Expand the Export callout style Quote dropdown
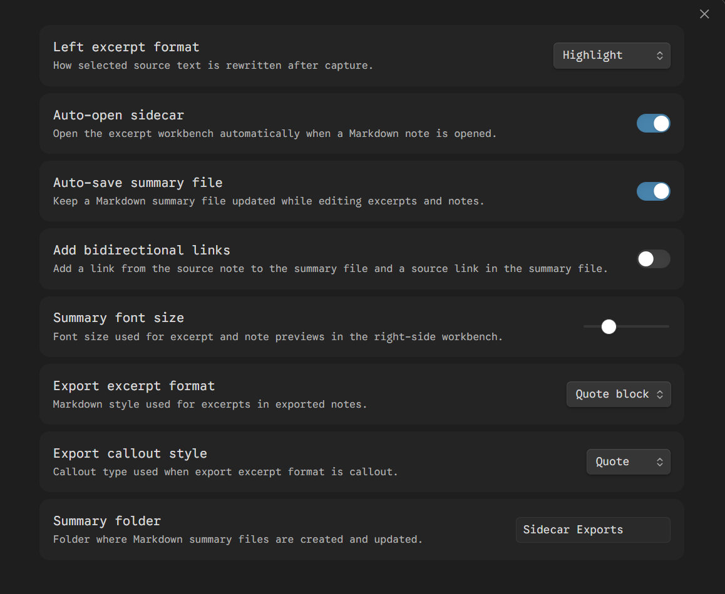725x594 pixels. click(x=629, y=461)
